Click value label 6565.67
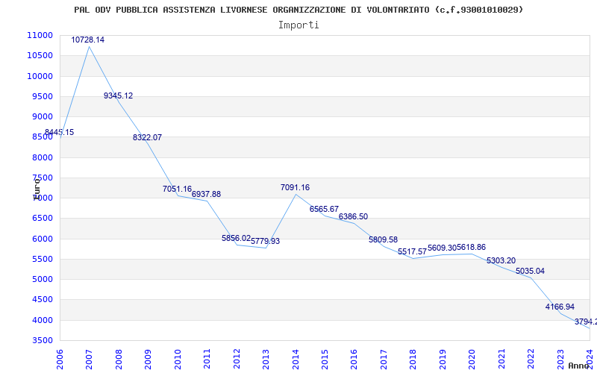This screenshot has height=373, width=597. [x=324, y=209]
